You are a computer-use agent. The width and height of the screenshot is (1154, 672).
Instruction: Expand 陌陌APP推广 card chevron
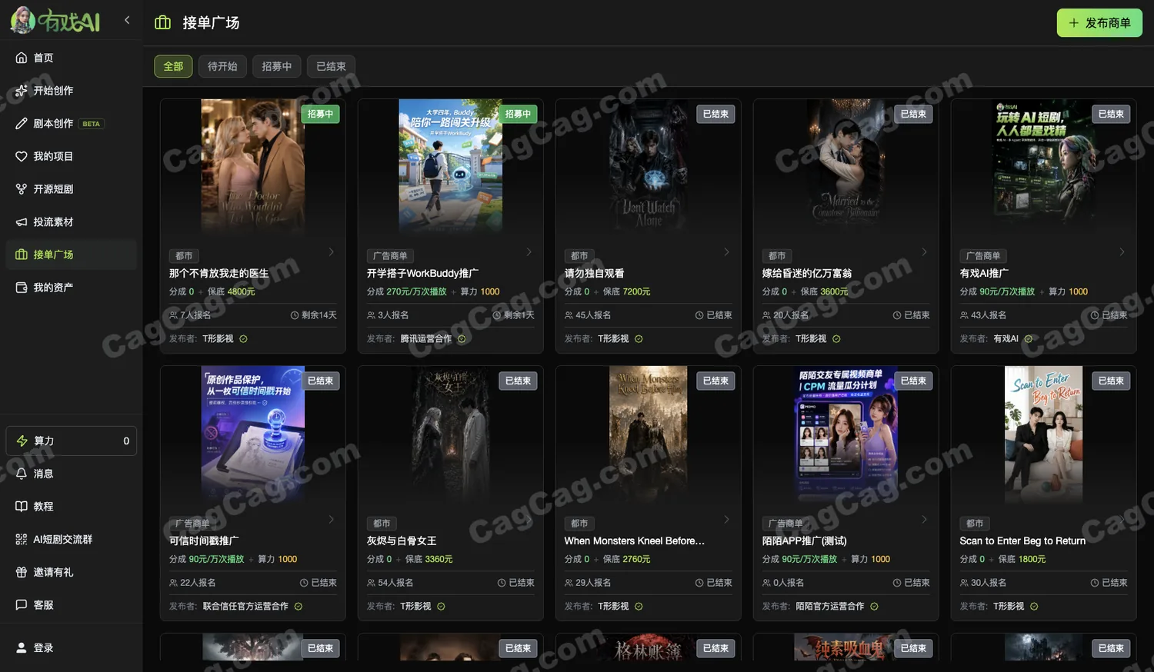925,520
